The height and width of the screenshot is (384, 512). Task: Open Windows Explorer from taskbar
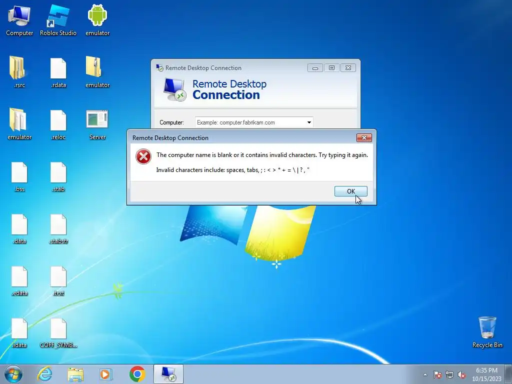[x=75, y=374]
